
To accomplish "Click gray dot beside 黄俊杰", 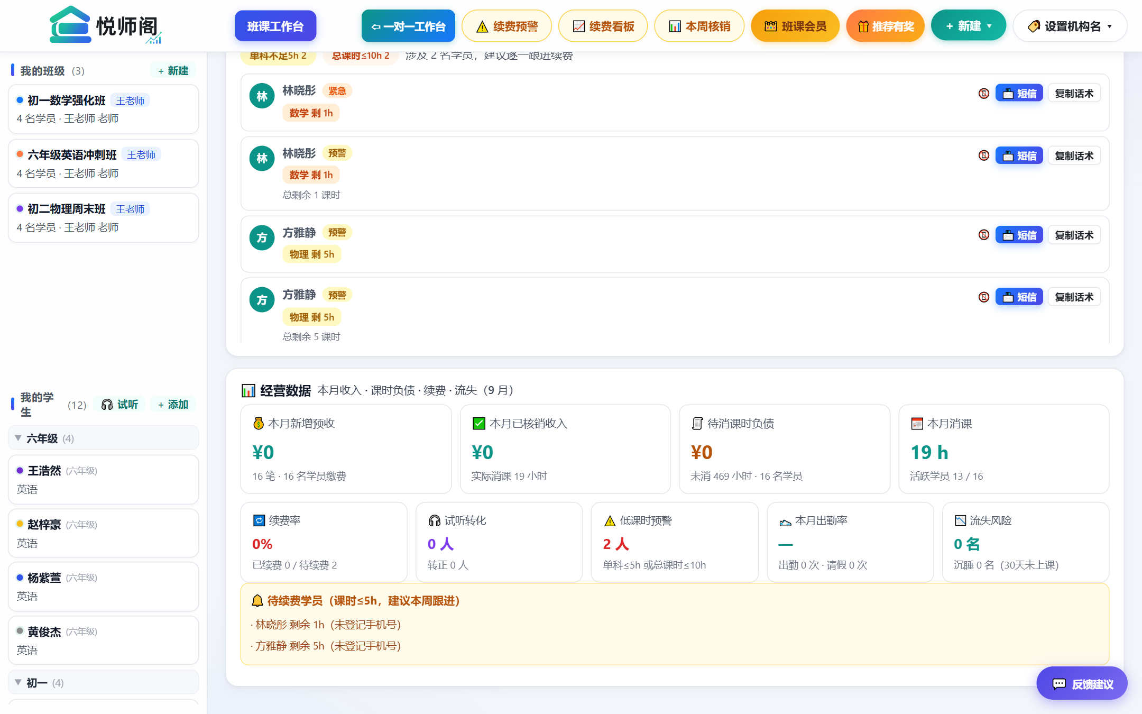I will (20, 631).
